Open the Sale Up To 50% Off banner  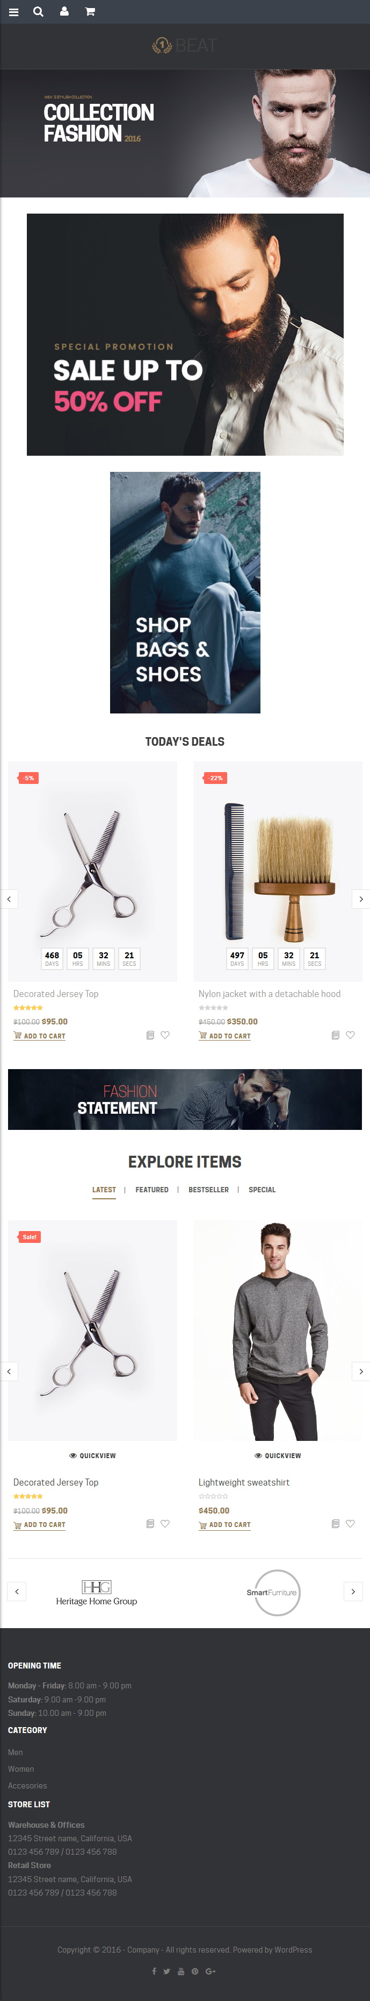click(185, 334)
